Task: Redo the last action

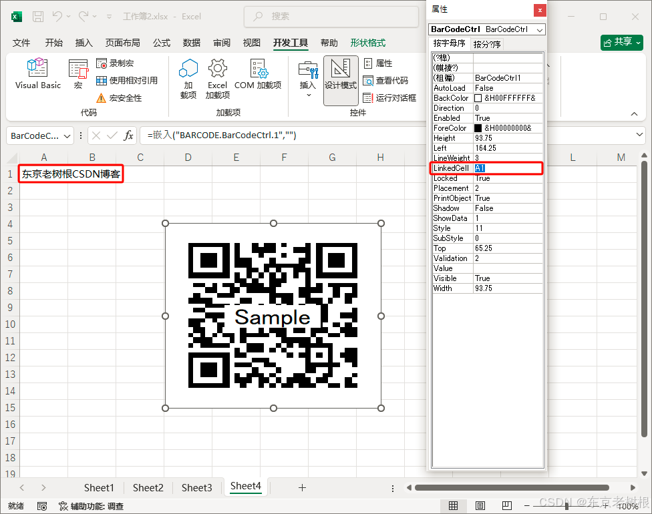Action: pos(84,16)
